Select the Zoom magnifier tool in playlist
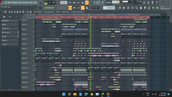 pos(28,12)
